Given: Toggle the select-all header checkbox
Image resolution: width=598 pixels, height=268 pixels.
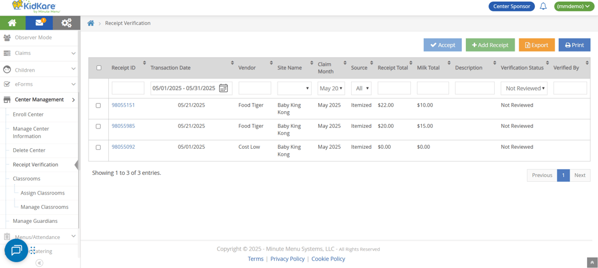Looking at the screenshot, I should point(99,68).
